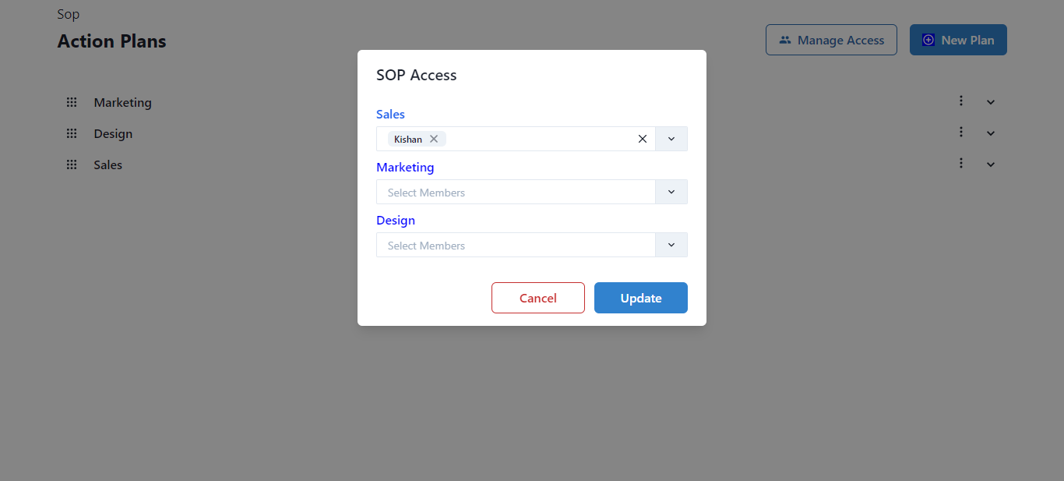
Task: Expand the Marketing plan row chevron
Action: point(990,101)
